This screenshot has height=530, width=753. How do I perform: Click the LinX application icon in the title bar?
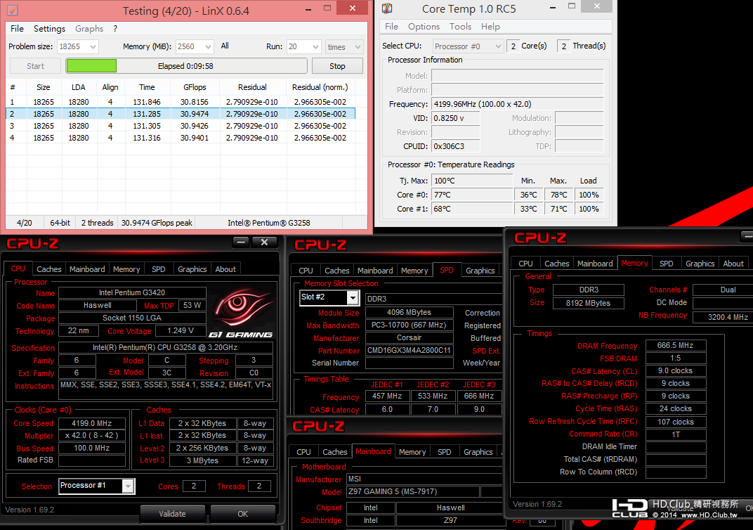13,10
